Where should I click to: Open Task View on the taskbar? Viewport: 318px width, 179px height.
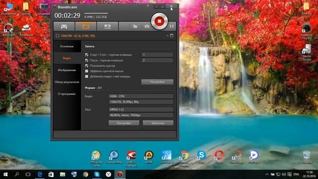coord(28,175)
